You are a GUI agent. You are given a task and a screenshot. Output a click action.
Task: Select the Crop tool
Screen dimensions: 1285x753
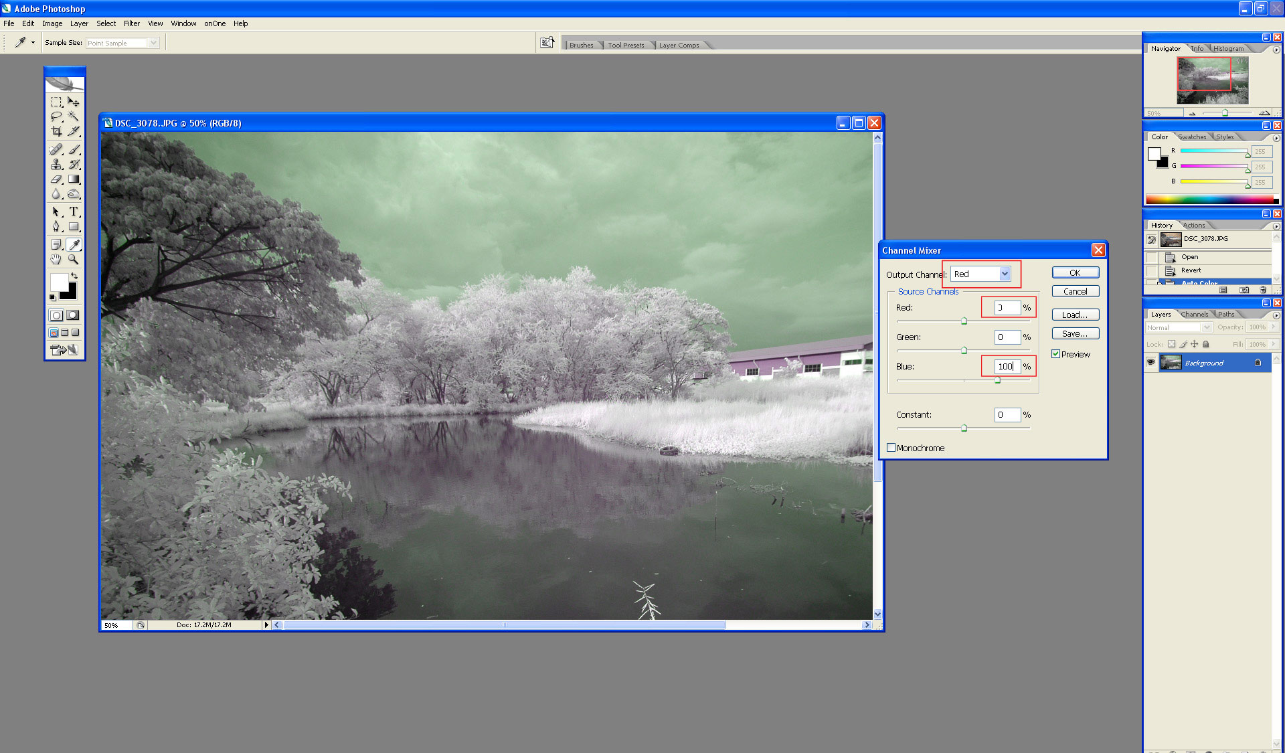click(x=56, y=132)
